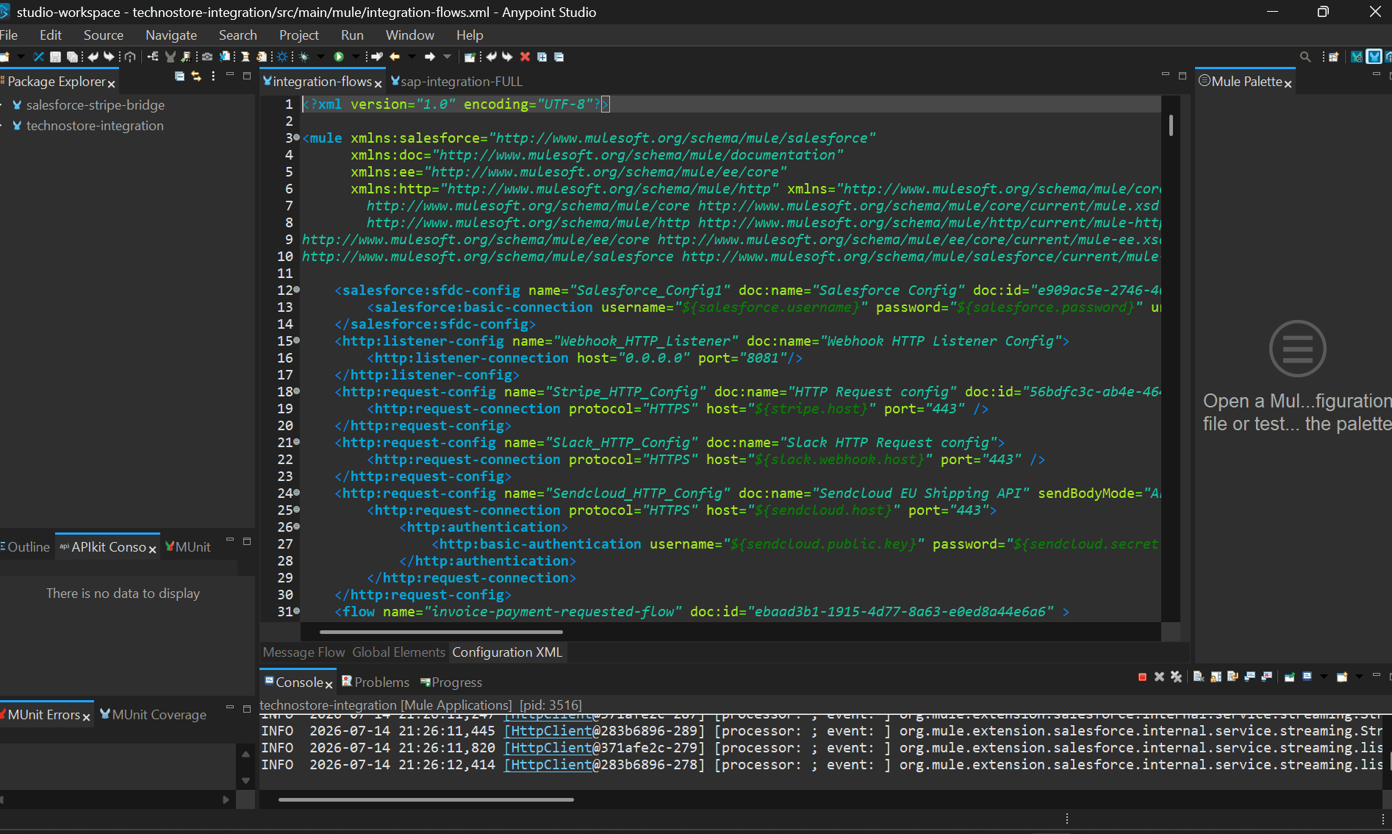Open the Project menu
This screenshot has width=1392, height=834.
point(299,35)
